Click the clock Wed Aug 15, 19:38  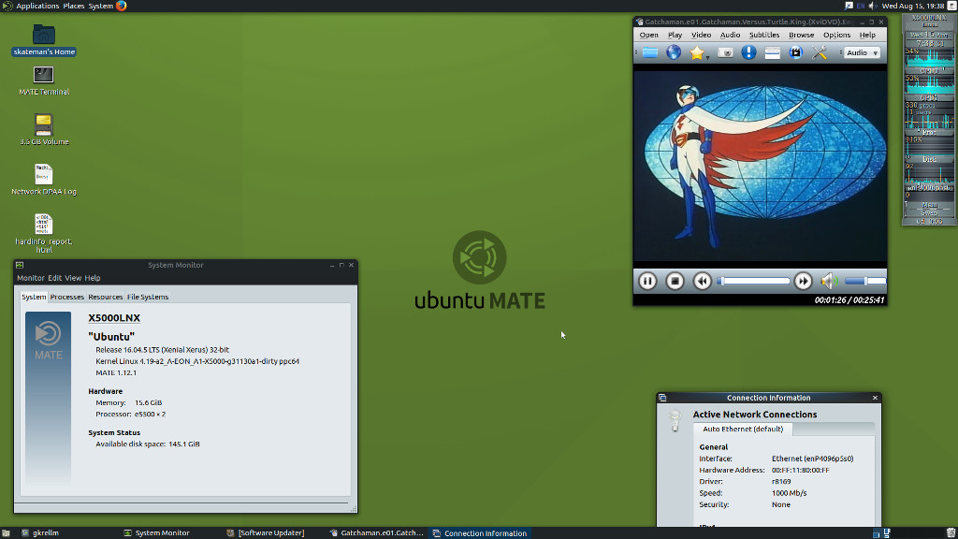tap(913, 6)
